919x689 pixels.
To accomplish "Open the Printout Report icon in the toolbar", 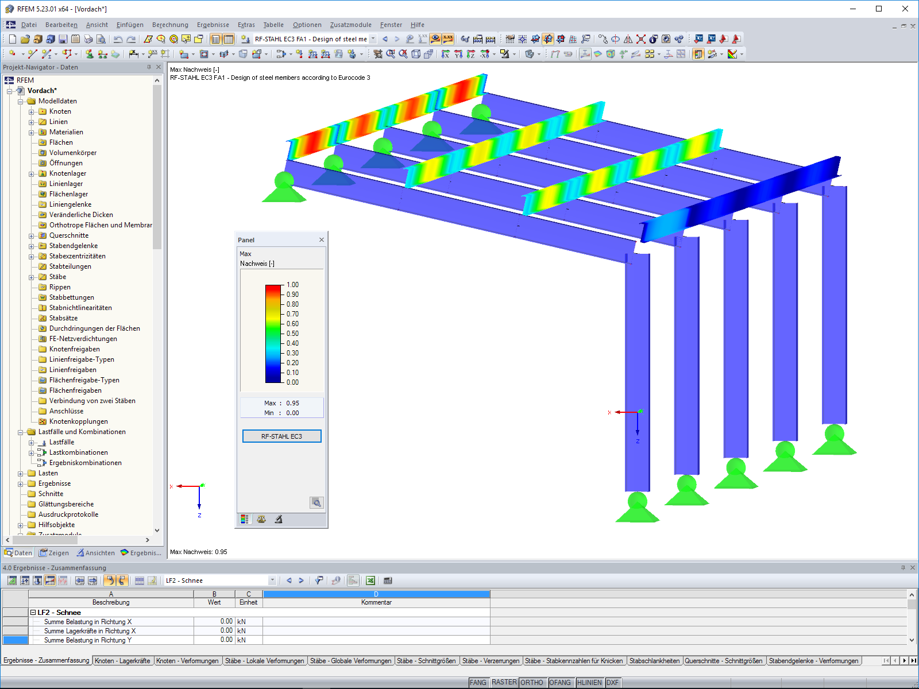I will point(75,39).
